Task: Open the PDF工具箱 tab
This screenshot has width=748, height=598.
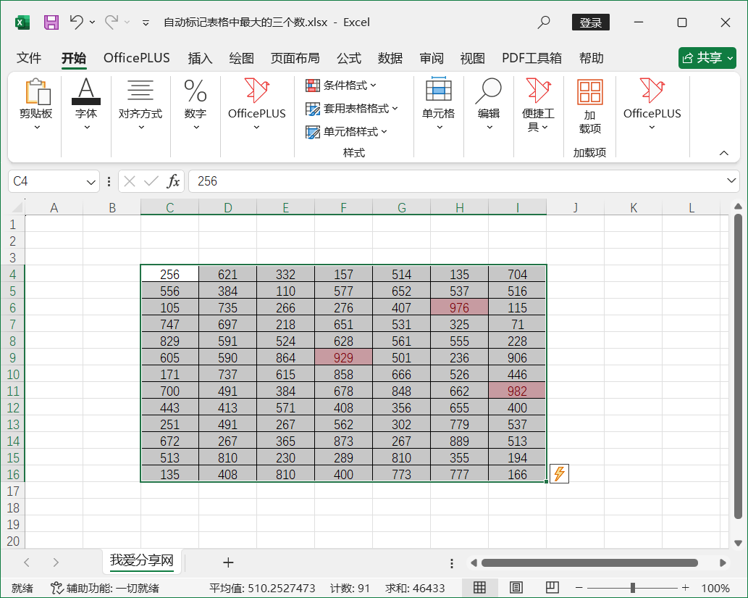Action: (x=532, y=58)
